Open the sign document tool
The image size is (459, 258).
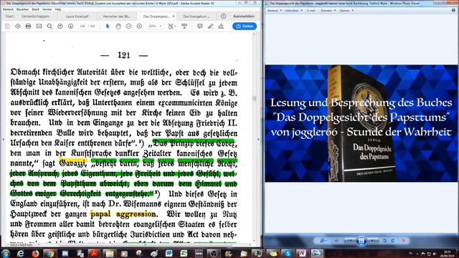pos(221,27)
